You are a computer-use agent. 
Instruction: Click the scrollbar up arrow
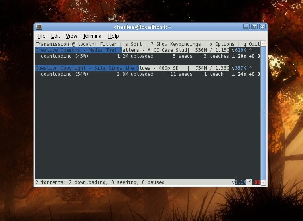pos(263,44)
